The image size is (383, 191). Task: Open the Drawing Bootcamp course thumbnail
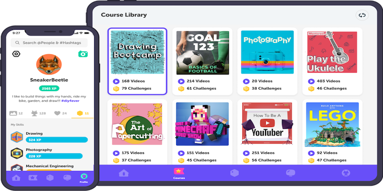click(137, 52)
